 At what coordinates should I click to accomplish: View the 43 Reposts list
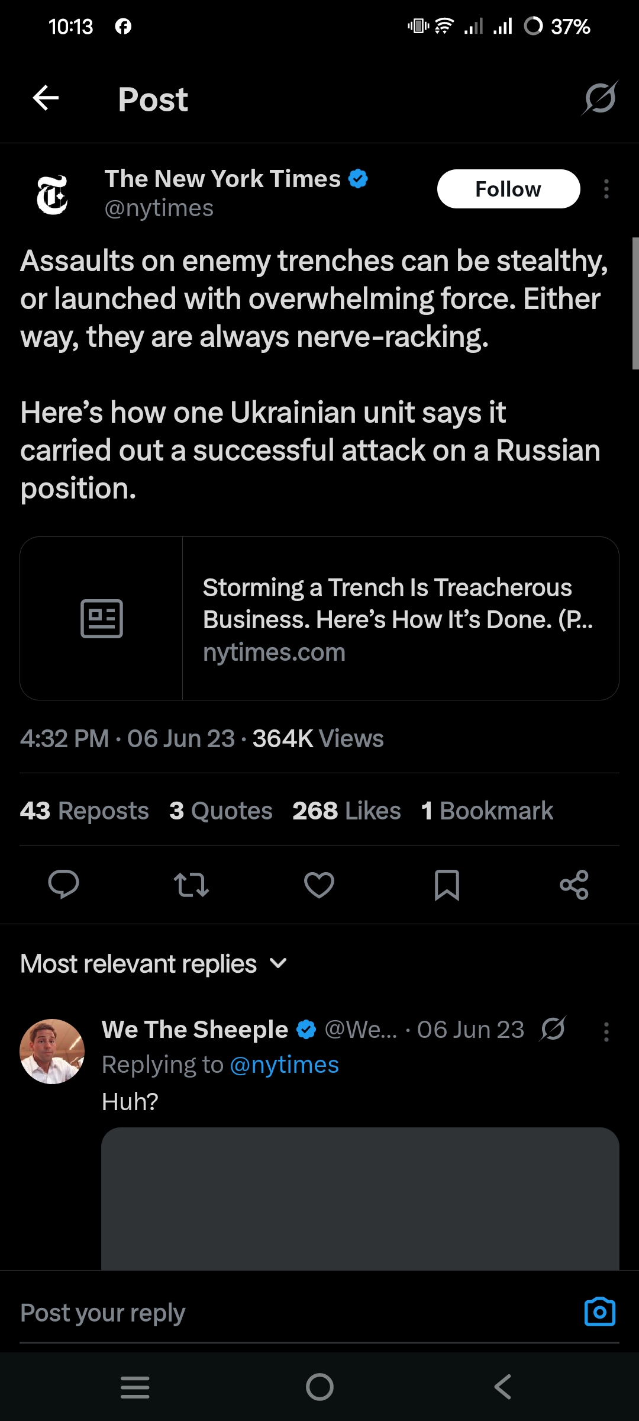click(x=85, y=811)
